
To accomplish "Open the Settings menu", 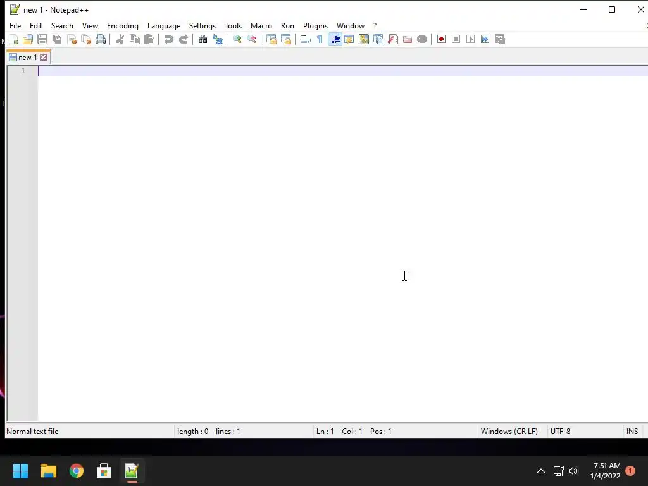I will click(x=202, y=25).
